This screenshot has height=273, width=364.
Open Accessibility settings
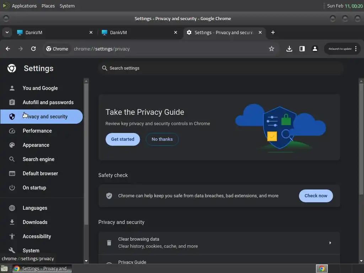41,236
